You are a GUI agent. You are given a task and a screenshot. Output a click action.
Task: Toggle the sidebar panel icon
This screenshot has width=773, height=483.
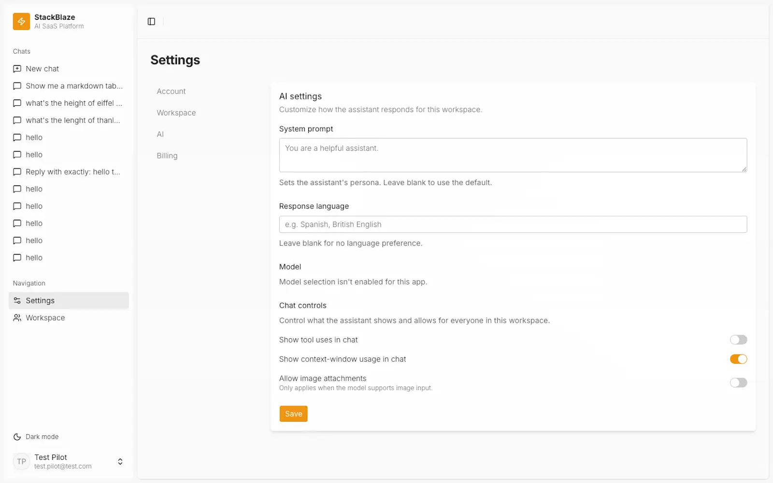click(x=151, y=21)
